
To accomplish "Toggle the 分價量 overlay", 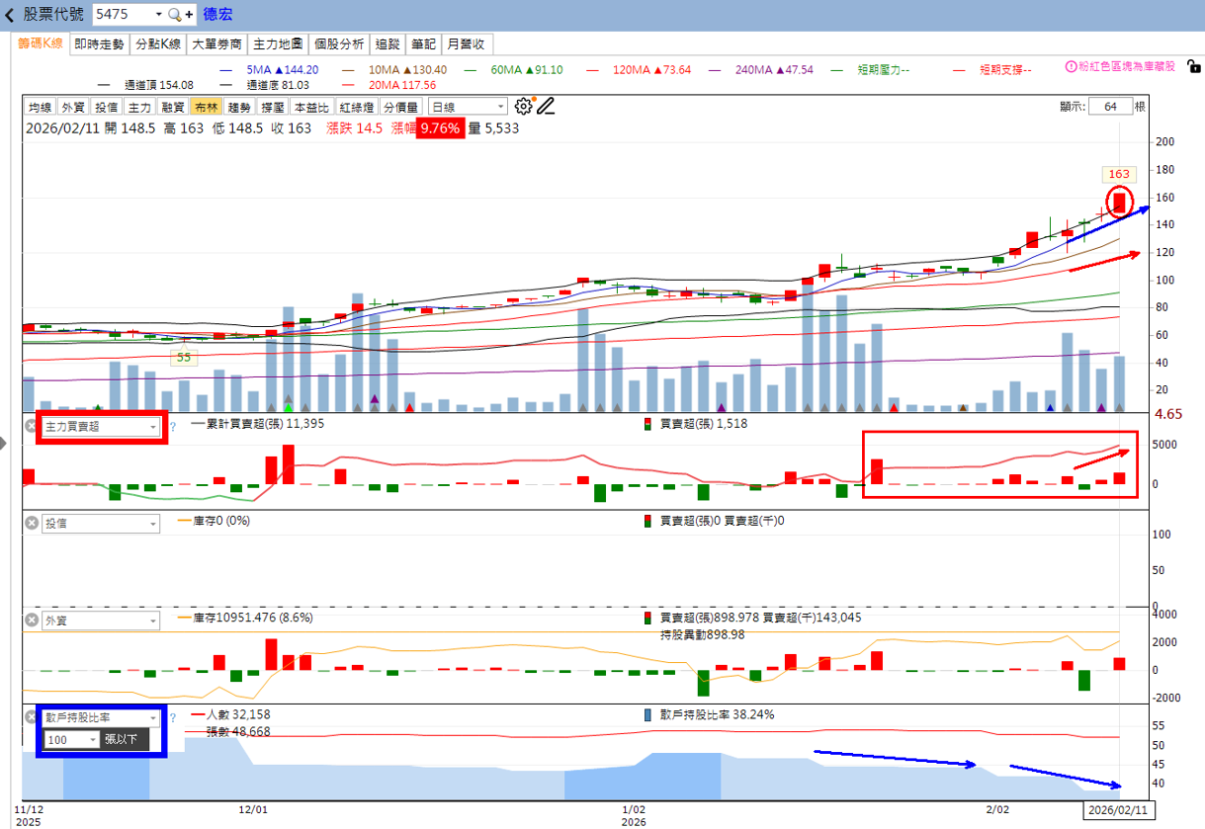I will (400, 107).
